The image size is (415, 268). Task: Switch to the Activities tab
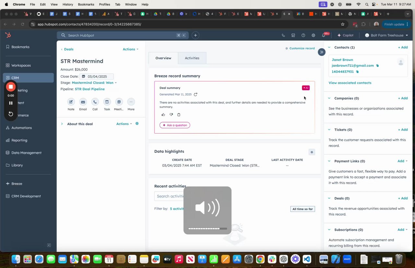(x=192, y=58)
